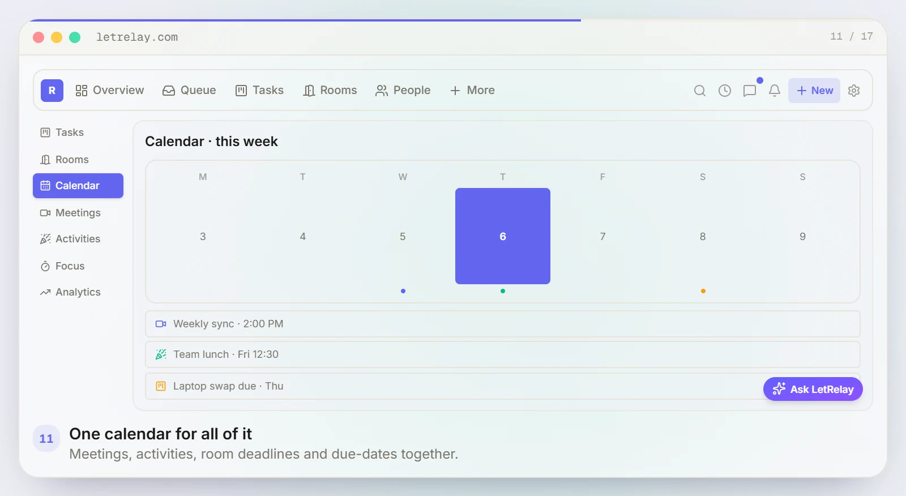Click the Overview grid icon in top navigation
The height and width of the screenshot is (496, 906).
(82, 91)
